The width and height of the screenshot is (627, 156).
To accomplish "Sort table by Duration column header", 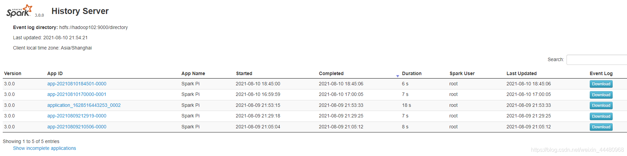I will 411,73.
